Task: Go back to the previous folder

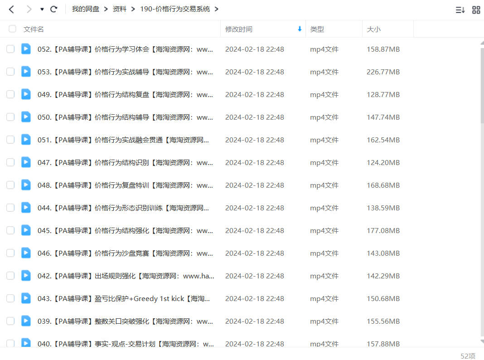Action: click(11, 9)
